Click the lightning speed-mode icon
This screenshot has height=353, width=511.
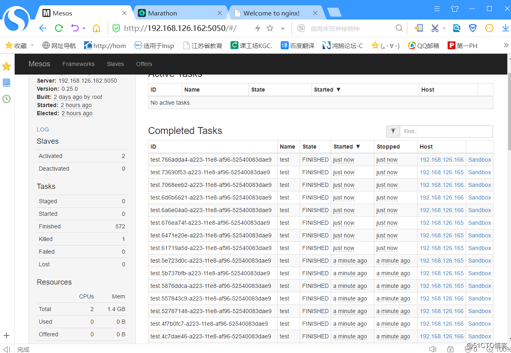[x=257, y=28]
